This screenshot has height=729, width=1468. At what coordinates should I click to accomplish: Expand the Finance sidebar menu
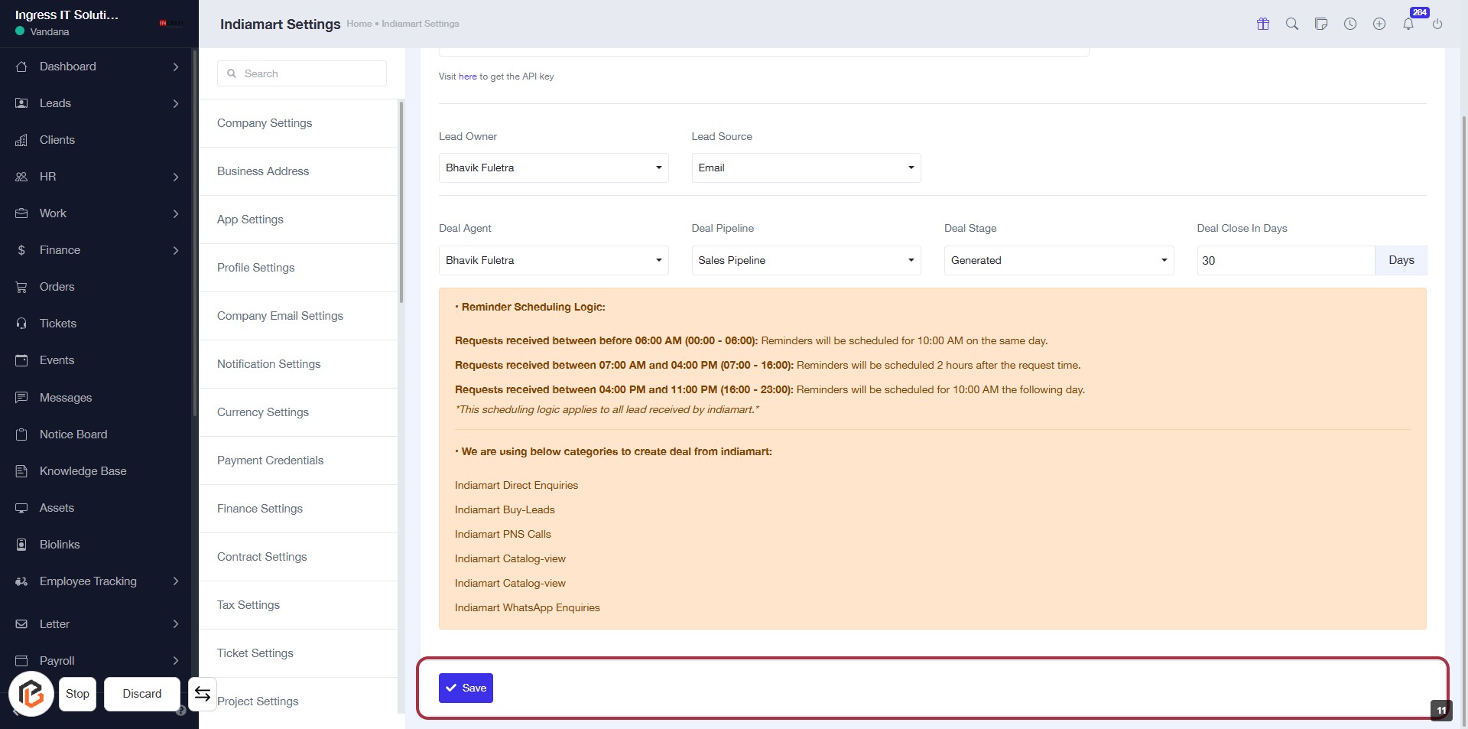coord(97,250)
